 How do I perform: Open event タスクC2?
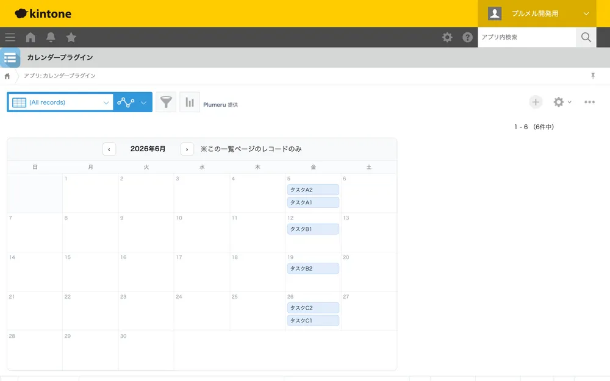[x=313, y=307]
